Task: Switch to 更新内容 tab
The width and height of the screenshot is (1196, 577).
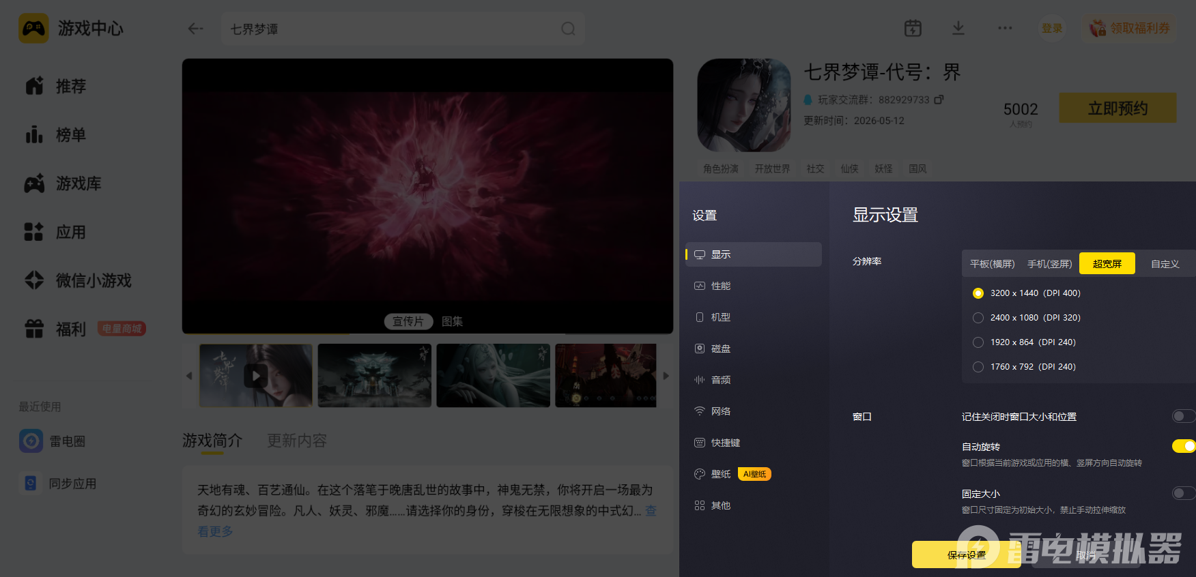Action: point(297,441)
